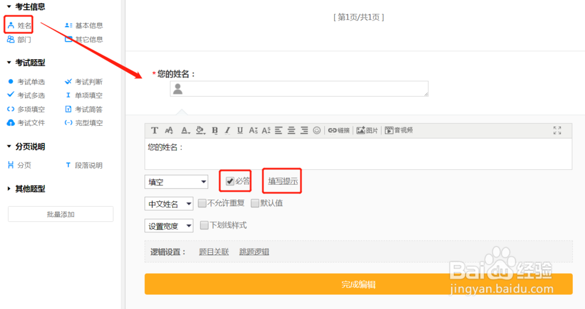The width and height of the screenshot is (585, 309).
Task: Apply italic formatting
Action: pyautogui.click(x=228, y=131)
